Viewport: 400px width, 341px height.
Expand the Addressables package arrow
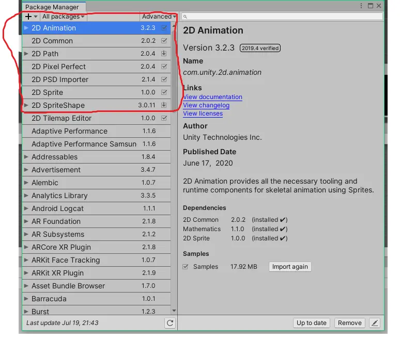(26, 157)
